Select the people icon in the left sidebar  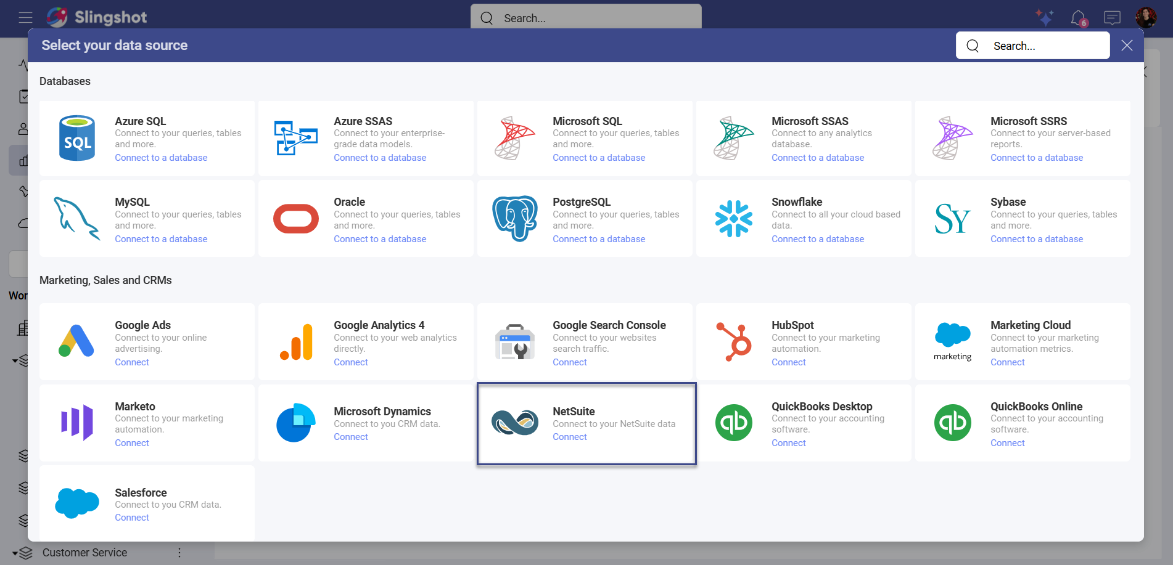click(23, 128)
